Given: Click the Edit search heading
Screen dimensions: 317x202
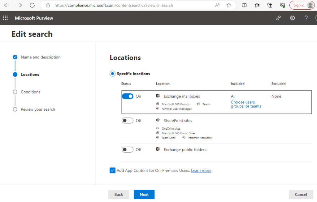Looking at the screenshot, I should [32, 34].
